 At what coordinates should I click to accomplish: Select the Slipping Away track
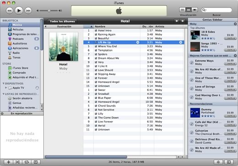click(134, 74)
